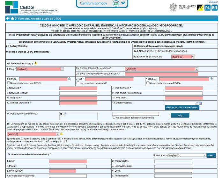Click eraser icon beside PL citizenship
222x178 pixels.
[x=65, y=114]
